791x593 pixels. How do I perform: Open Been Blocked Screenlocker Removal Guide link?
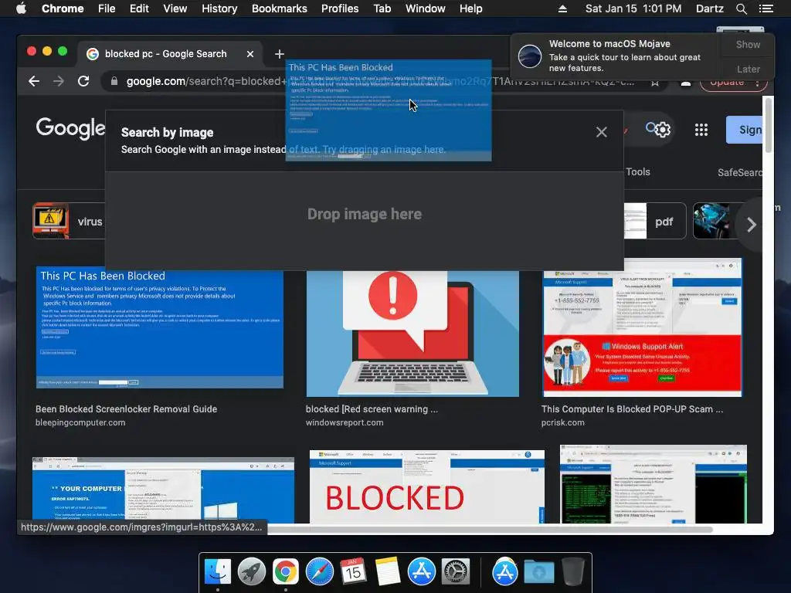point(126,409)
